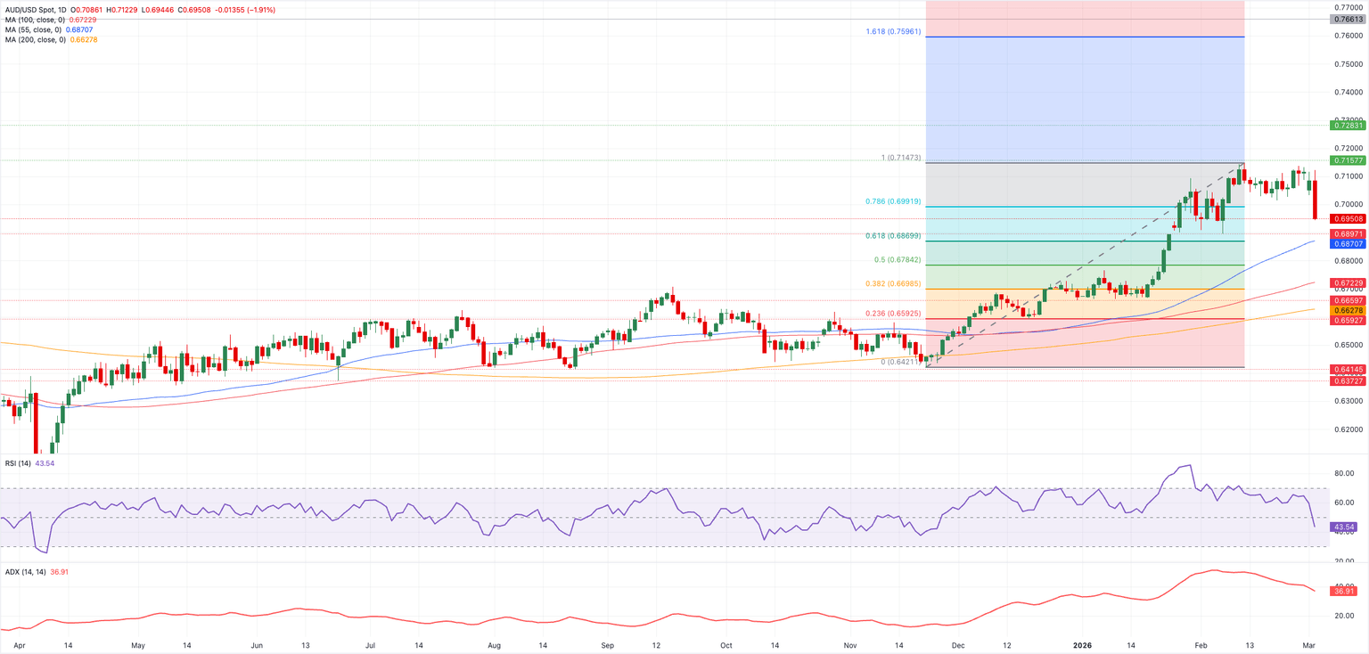Screen dimensions: 1369x654
Task: Click the 43.54 RSI value tag
Action: [1345, 527]
